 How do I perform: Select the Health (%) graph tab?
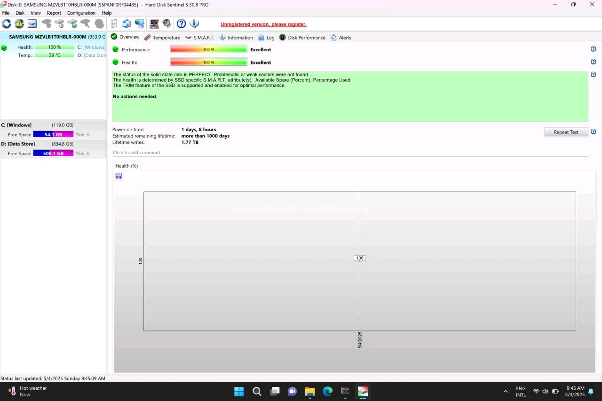[x=127, y=166]
